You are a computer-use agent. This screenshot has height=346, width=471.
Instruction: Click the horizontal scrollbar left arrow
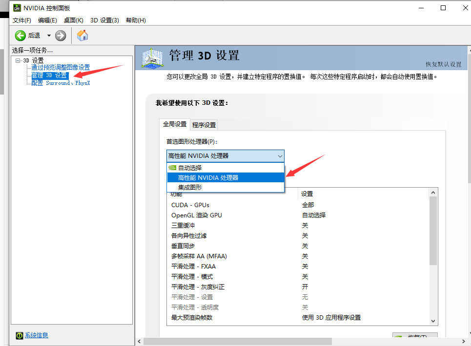coord(139,341)
